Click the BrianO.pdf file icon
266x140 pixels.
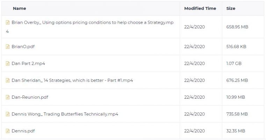pyautogui.click(x=8, y=47)
